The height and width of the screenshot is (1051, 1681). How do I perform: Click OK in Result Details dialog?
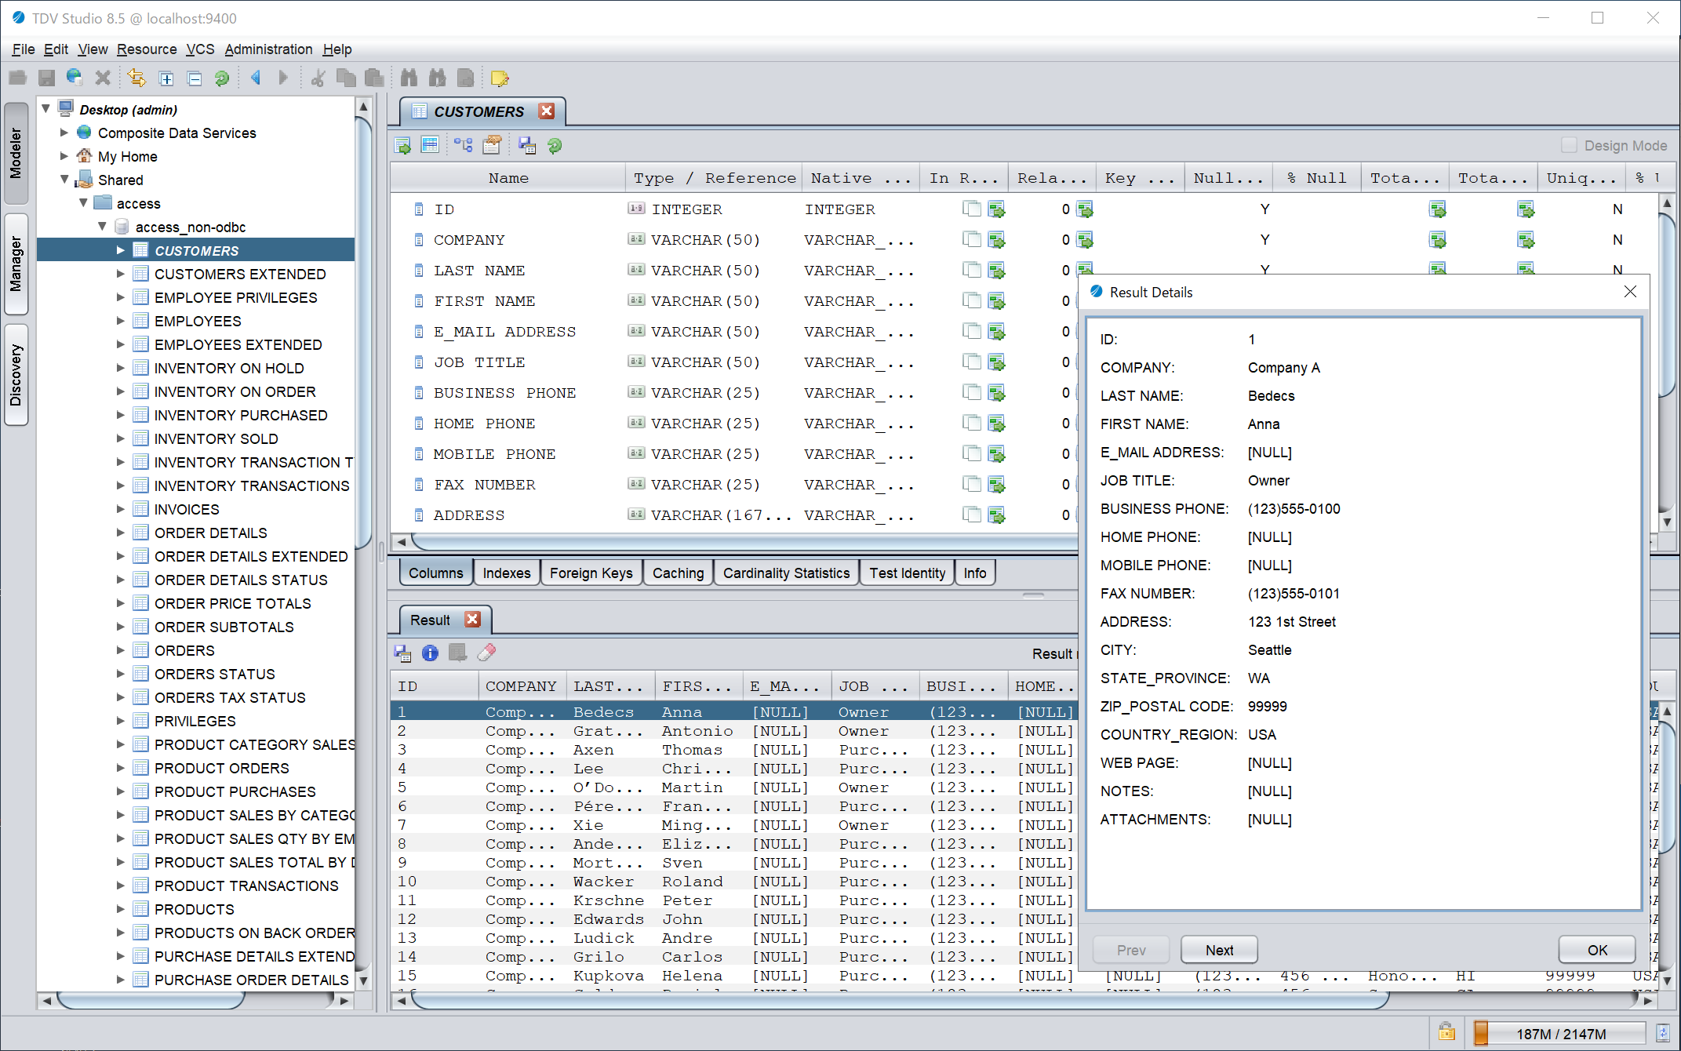pyautogui.click(x=1597, y=950)
